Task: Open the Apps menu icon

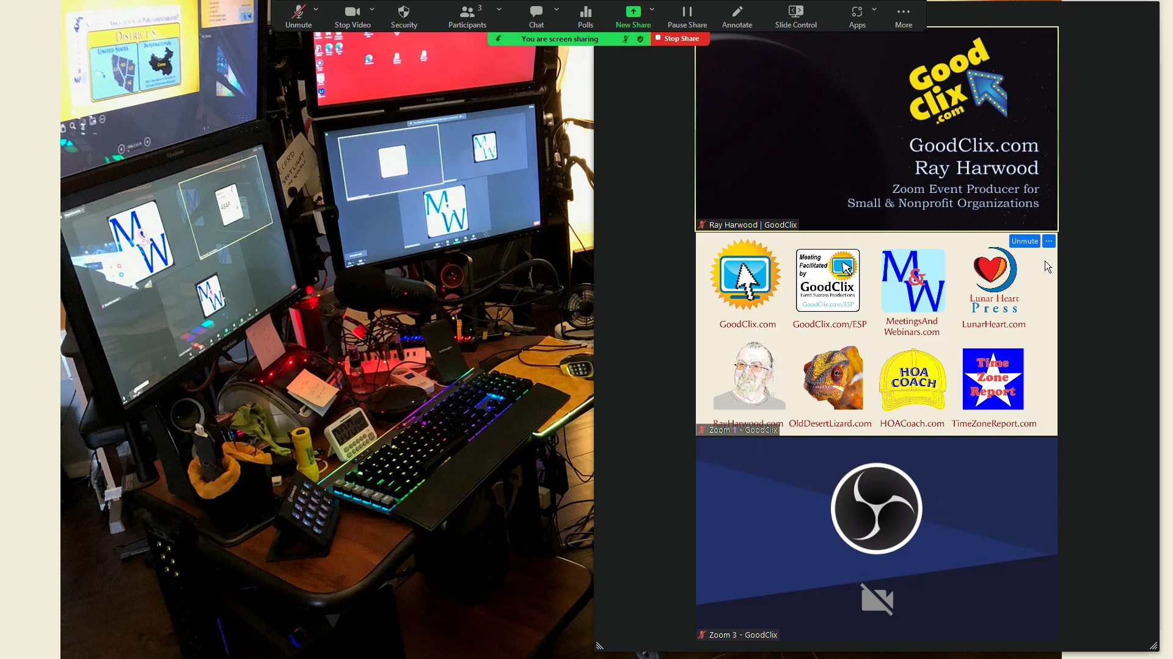Action: (857, 16)
